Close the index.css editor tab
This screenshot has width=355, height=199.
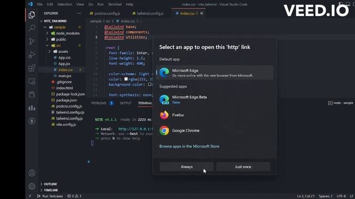pyautogui.click(x=201, y=13)
